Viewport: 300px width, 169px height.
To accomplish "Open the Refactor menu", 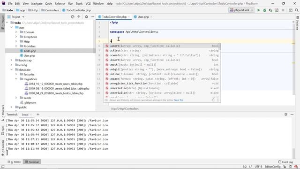I will [x=60, y=3].
